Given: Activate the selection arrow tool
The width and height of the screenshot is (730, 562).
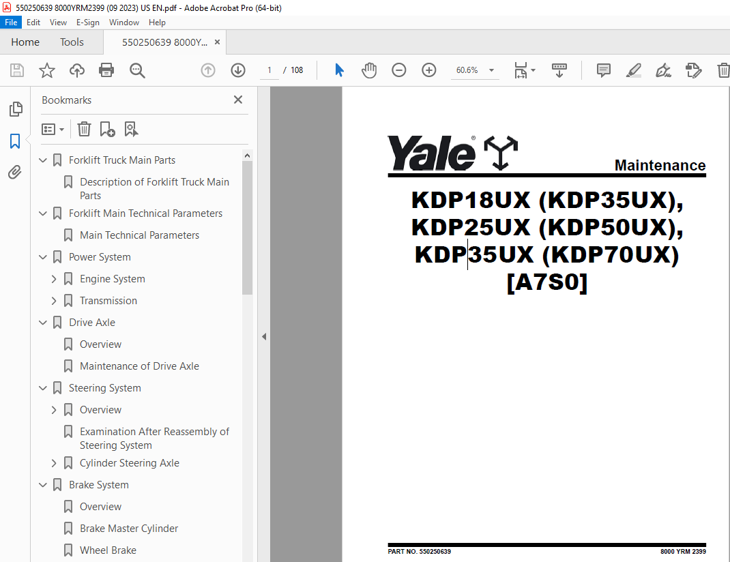Looking at the screenshot, I should click(x=339, y=70).
